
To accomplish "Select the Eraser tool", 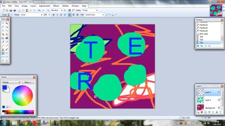I will pos(7,42).
